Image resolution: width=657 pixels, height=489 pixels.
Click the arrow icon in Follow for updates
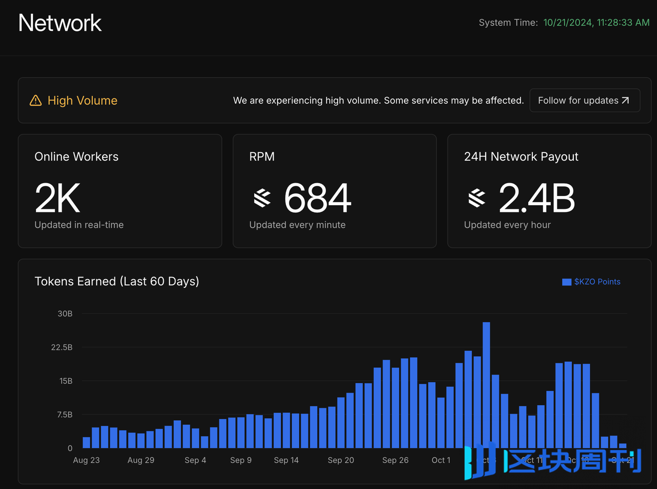click(625, 101)
